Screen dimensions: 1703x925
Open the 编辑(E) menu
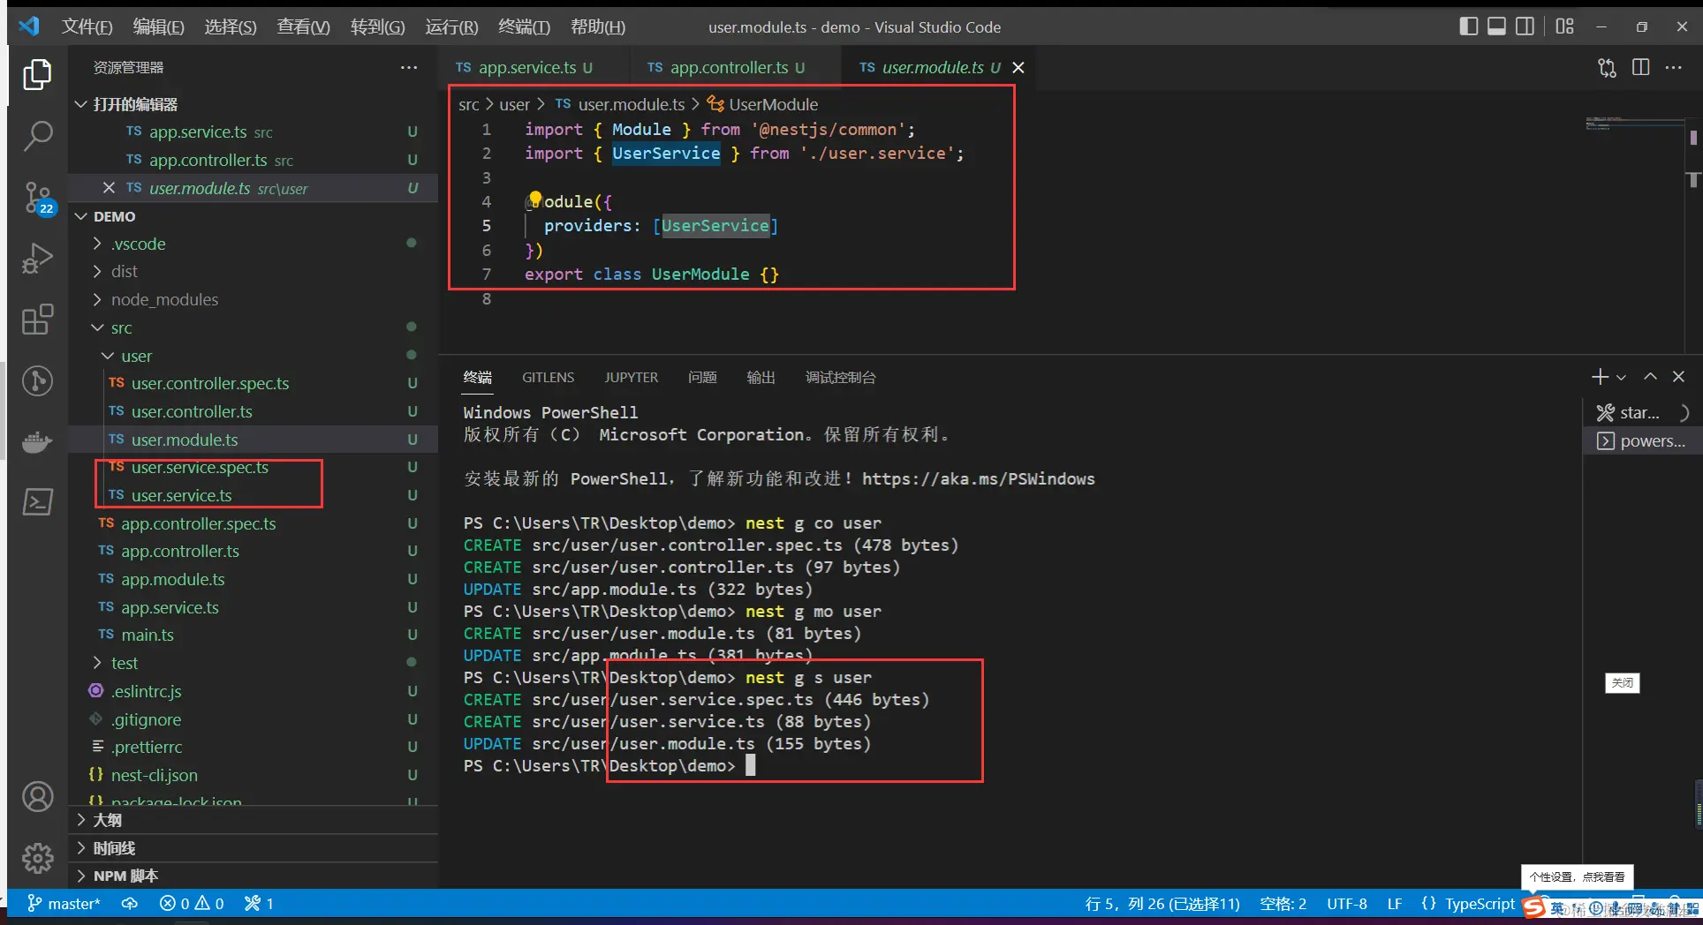click(158, 26)
